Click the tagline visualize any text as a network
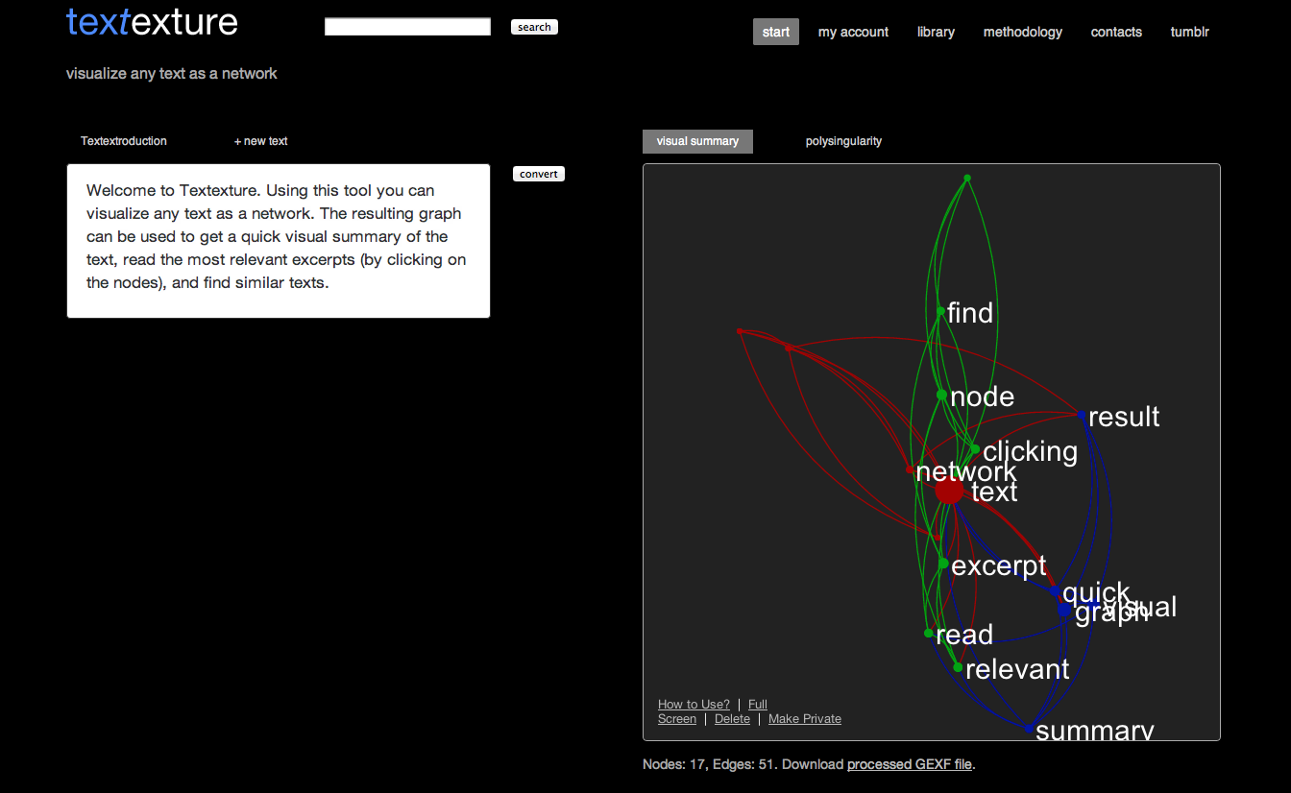This screenshot has height=793, width=1291. (172, 74)
